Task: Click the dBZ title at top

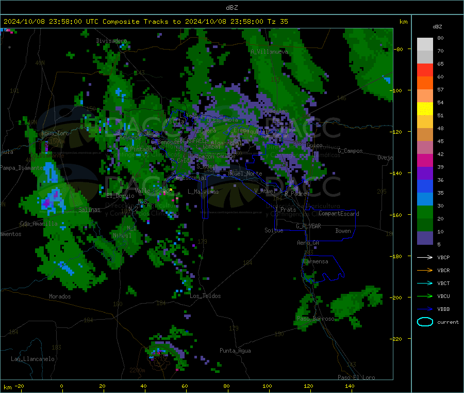Action: (x=231, y=8)
